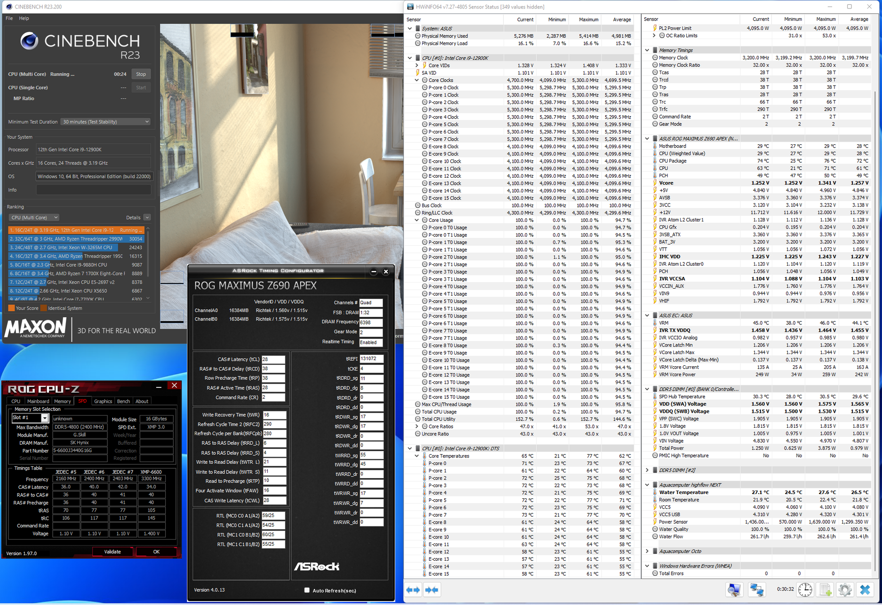Reset the HWiNFO clock timer icon
The width and height of the screenshot is (882, 605).
[x=805, y=589]
